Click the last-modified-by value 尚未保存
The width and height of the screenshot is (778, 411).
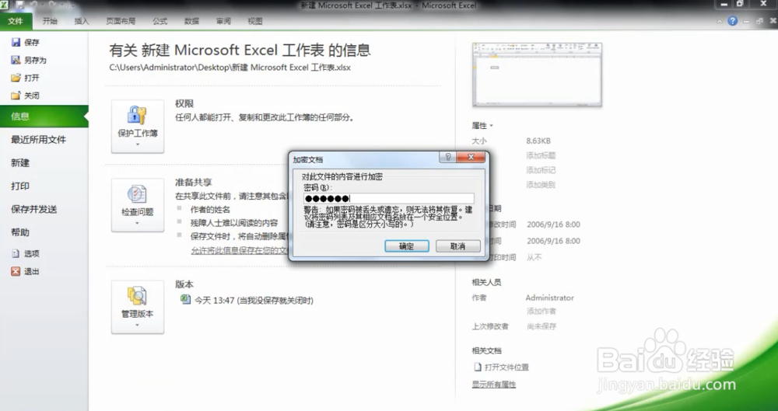(x=541, y=327)
